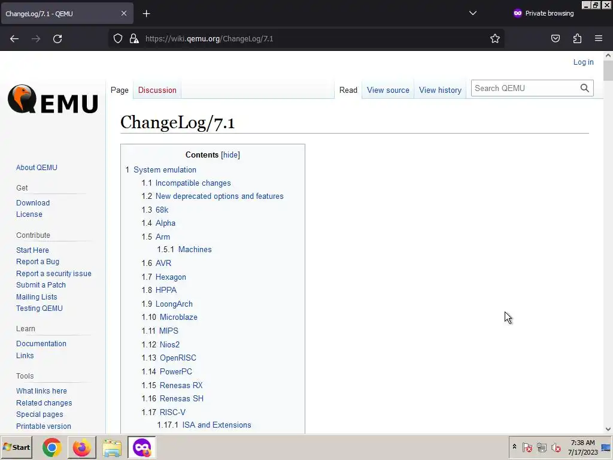613x460 pixels.
Task: Open the Testing QEMU link
Action: [40, 308]
